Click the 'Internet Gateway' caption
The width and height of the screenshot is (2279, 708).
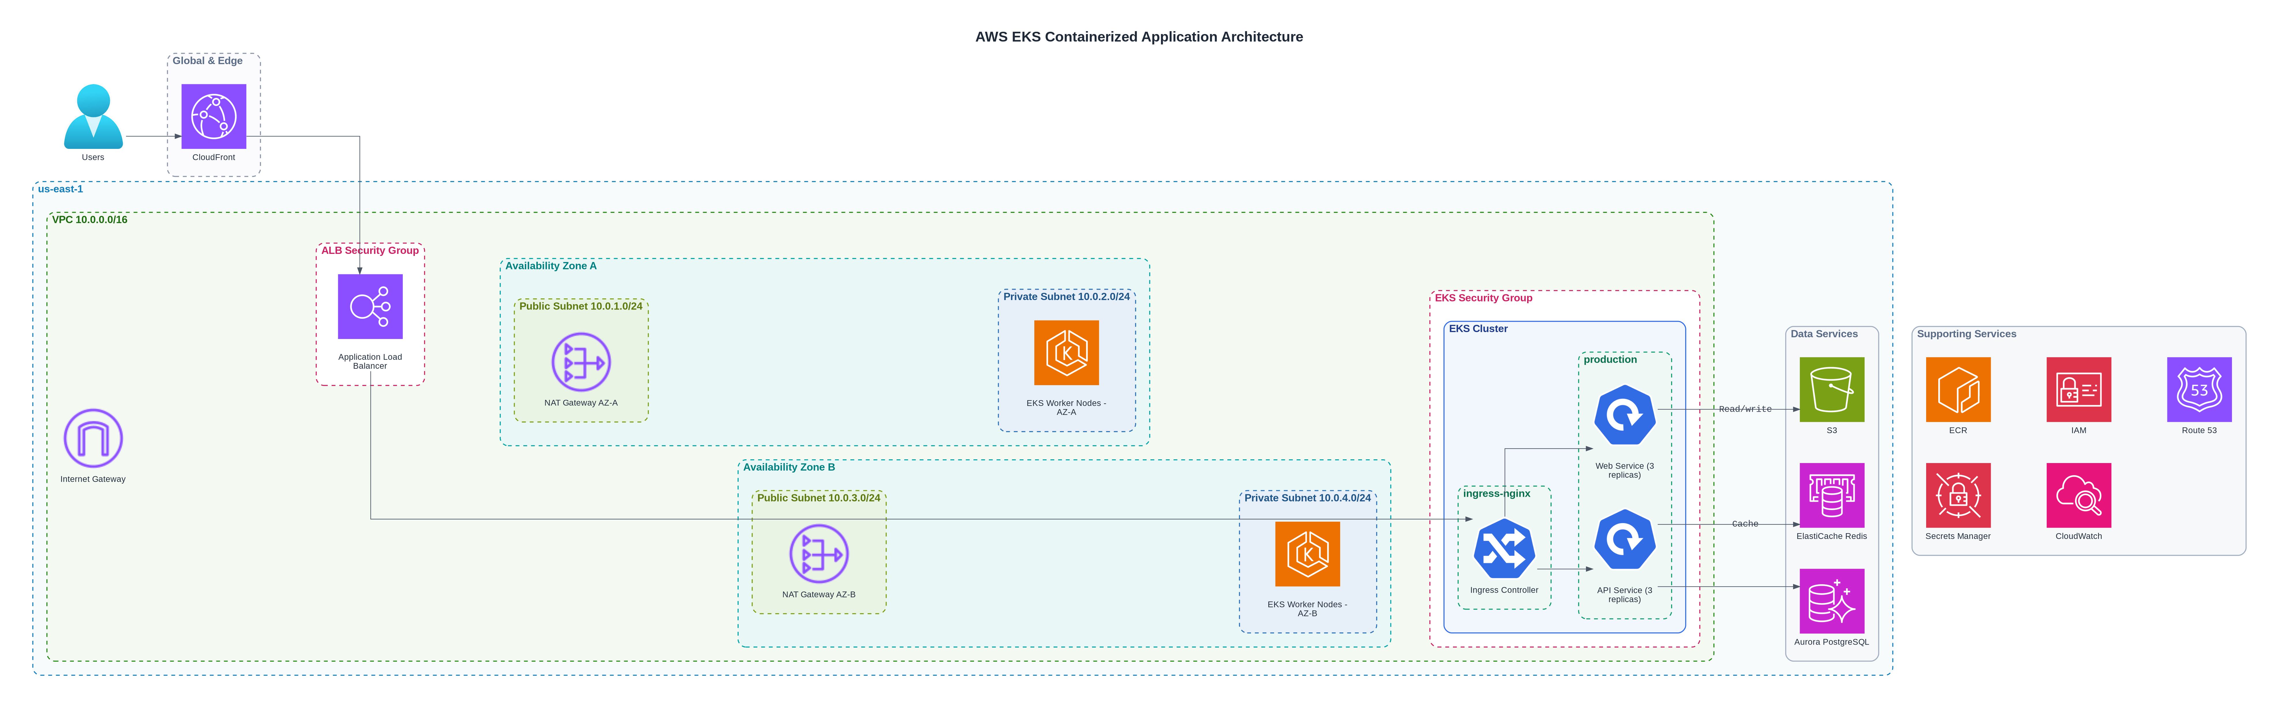coord(93,480)
